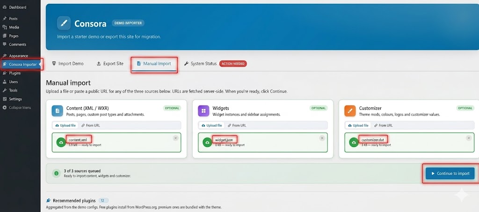Click the Optional badge on Widgets card

[319, 108]
